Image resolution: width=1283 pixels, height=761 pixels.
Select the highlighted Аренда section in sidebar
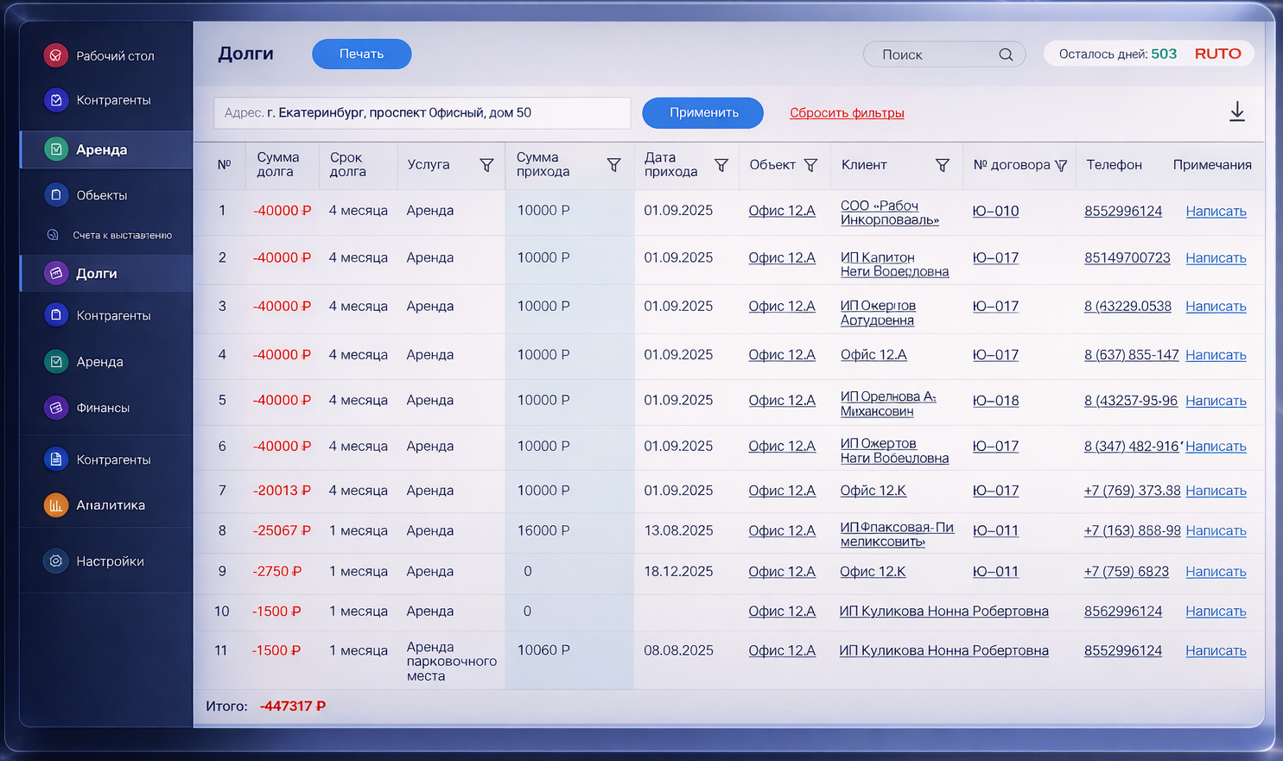click(x=106, y=149)
